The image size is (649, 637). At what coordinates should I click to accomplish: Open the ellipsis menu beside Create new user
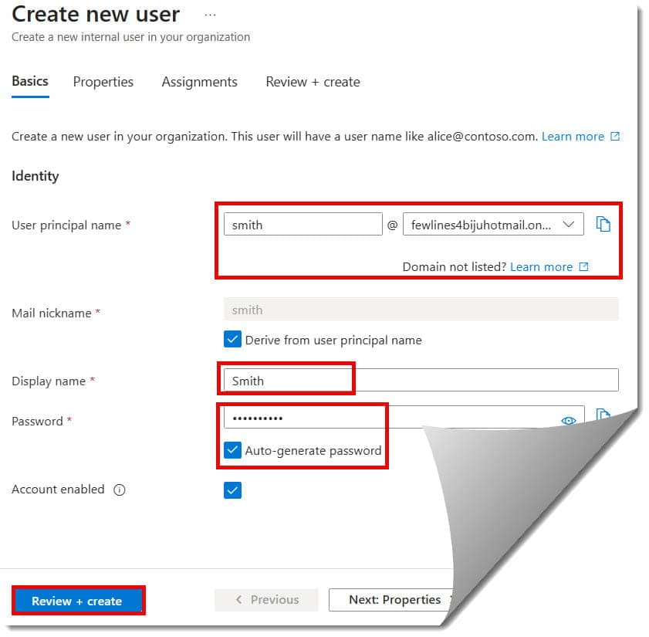click(210, 14)
